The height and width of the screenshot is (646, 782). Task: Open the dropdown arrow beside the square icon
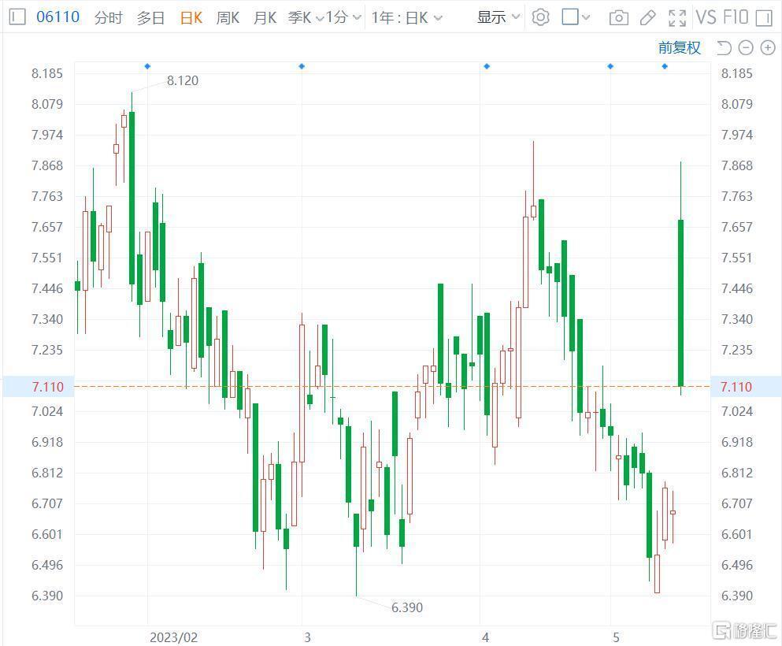pyautogui.click(x=586, y=18)
